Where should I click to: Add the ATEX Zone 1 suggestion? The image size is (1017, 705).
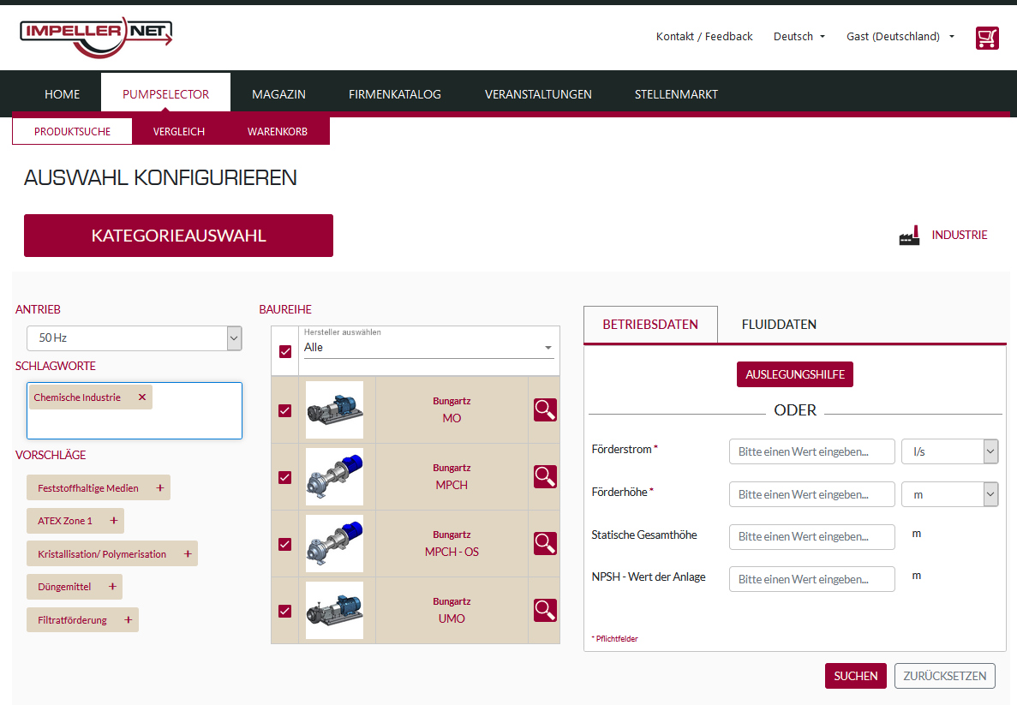pos(112,521)
